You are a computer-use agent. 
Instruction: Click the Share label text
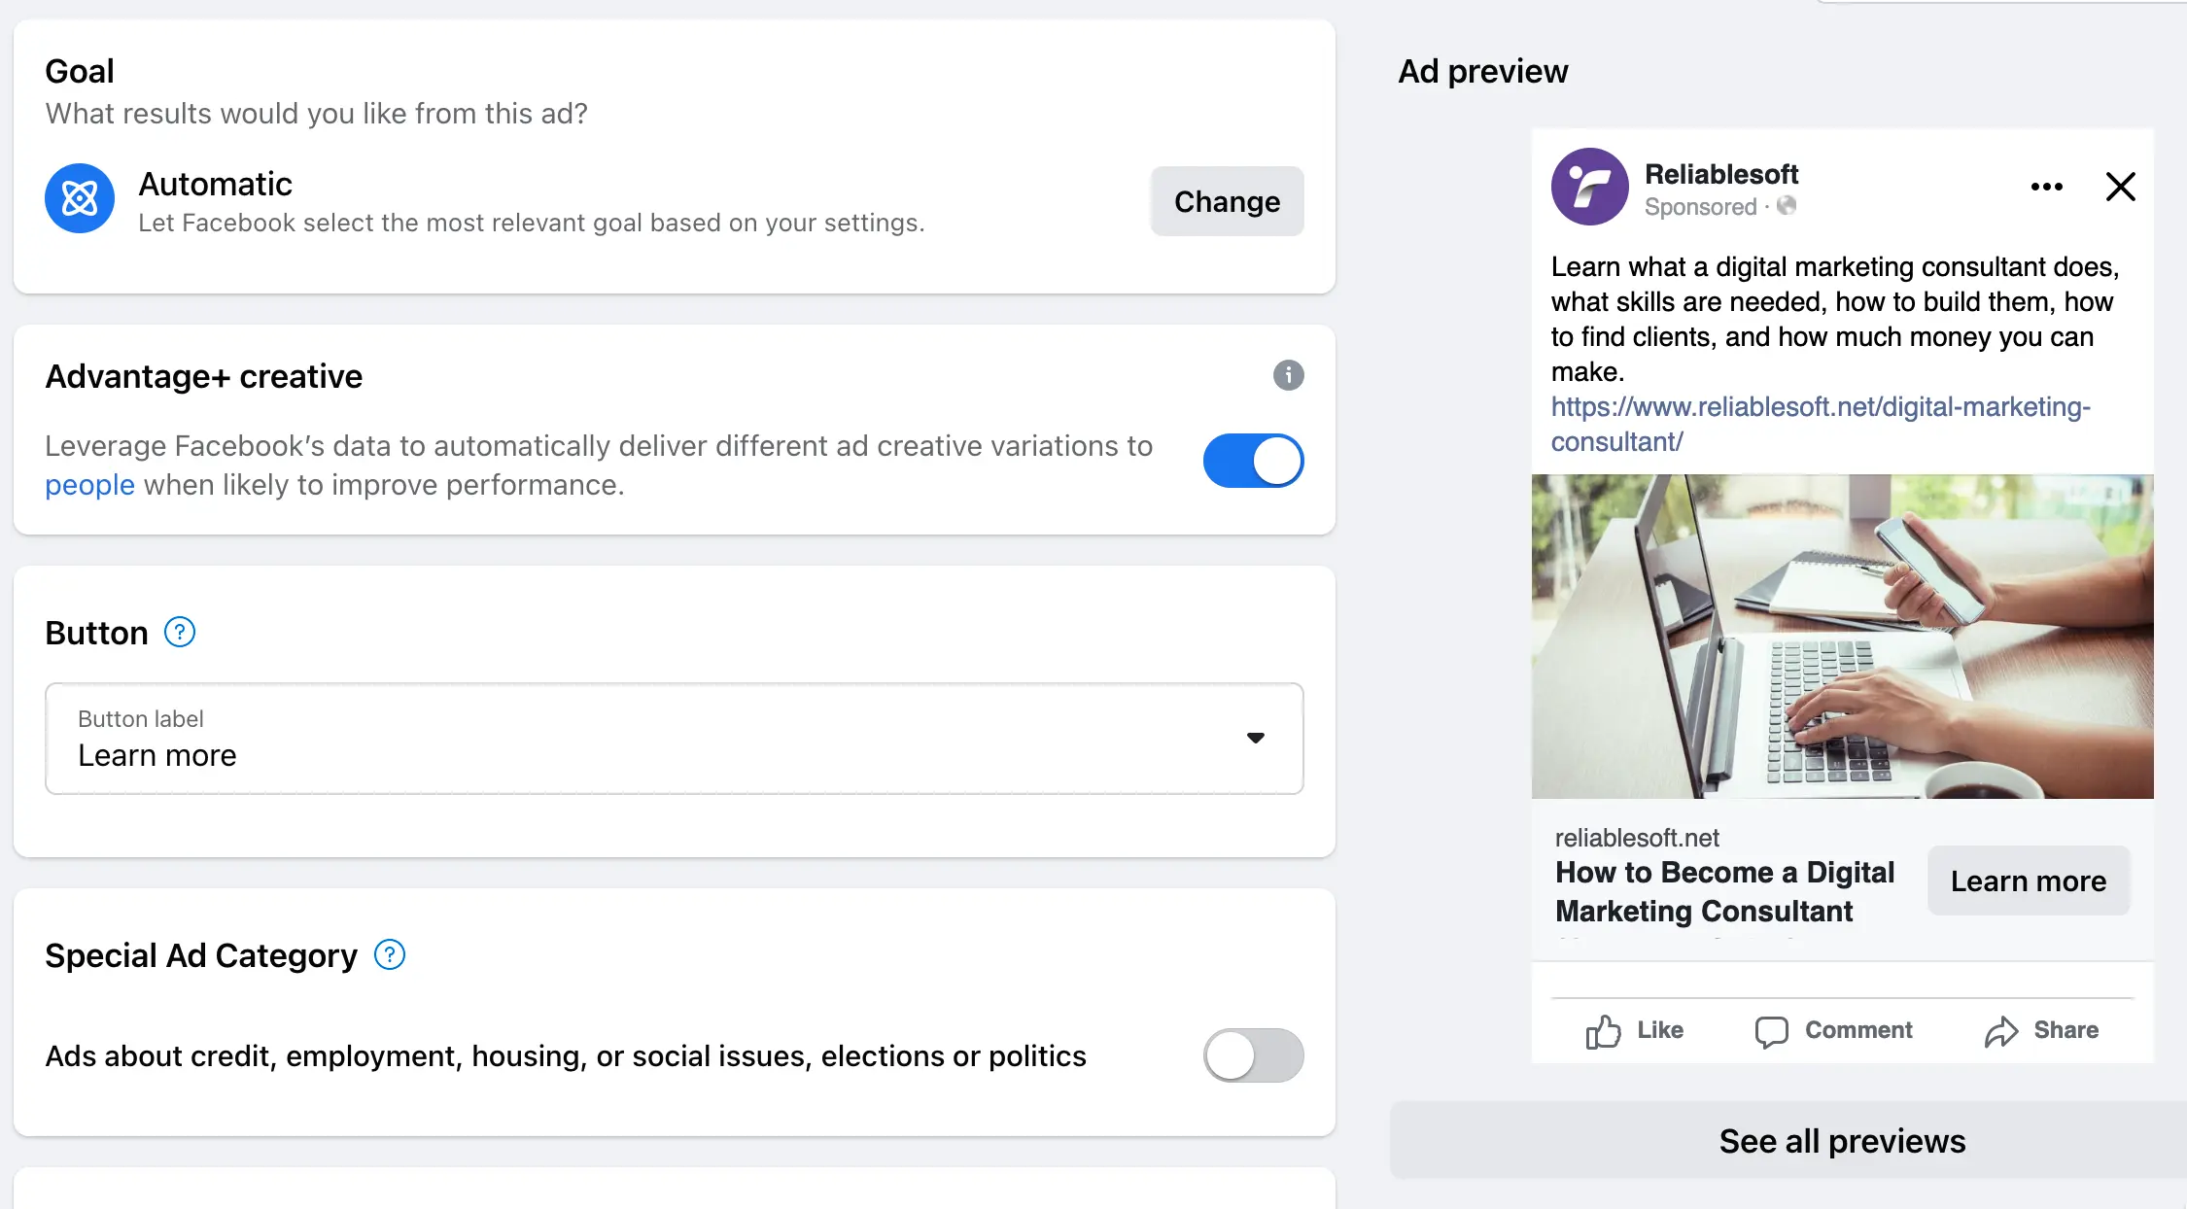click(2065, 1030)
